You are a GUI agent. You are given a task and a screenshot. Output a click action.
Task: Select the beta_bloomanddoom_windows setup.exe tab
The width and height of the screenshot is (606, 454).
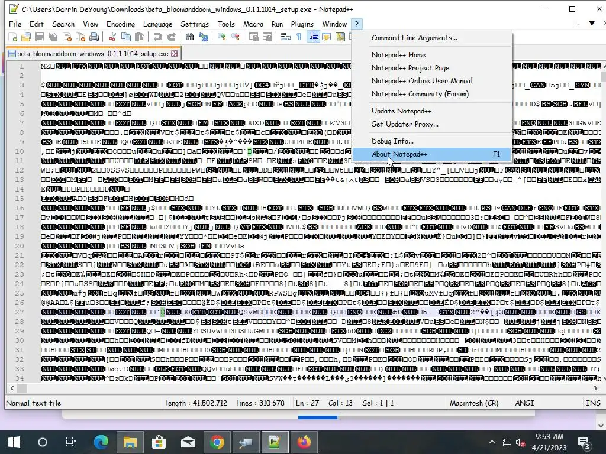click(x=92, y=54)
